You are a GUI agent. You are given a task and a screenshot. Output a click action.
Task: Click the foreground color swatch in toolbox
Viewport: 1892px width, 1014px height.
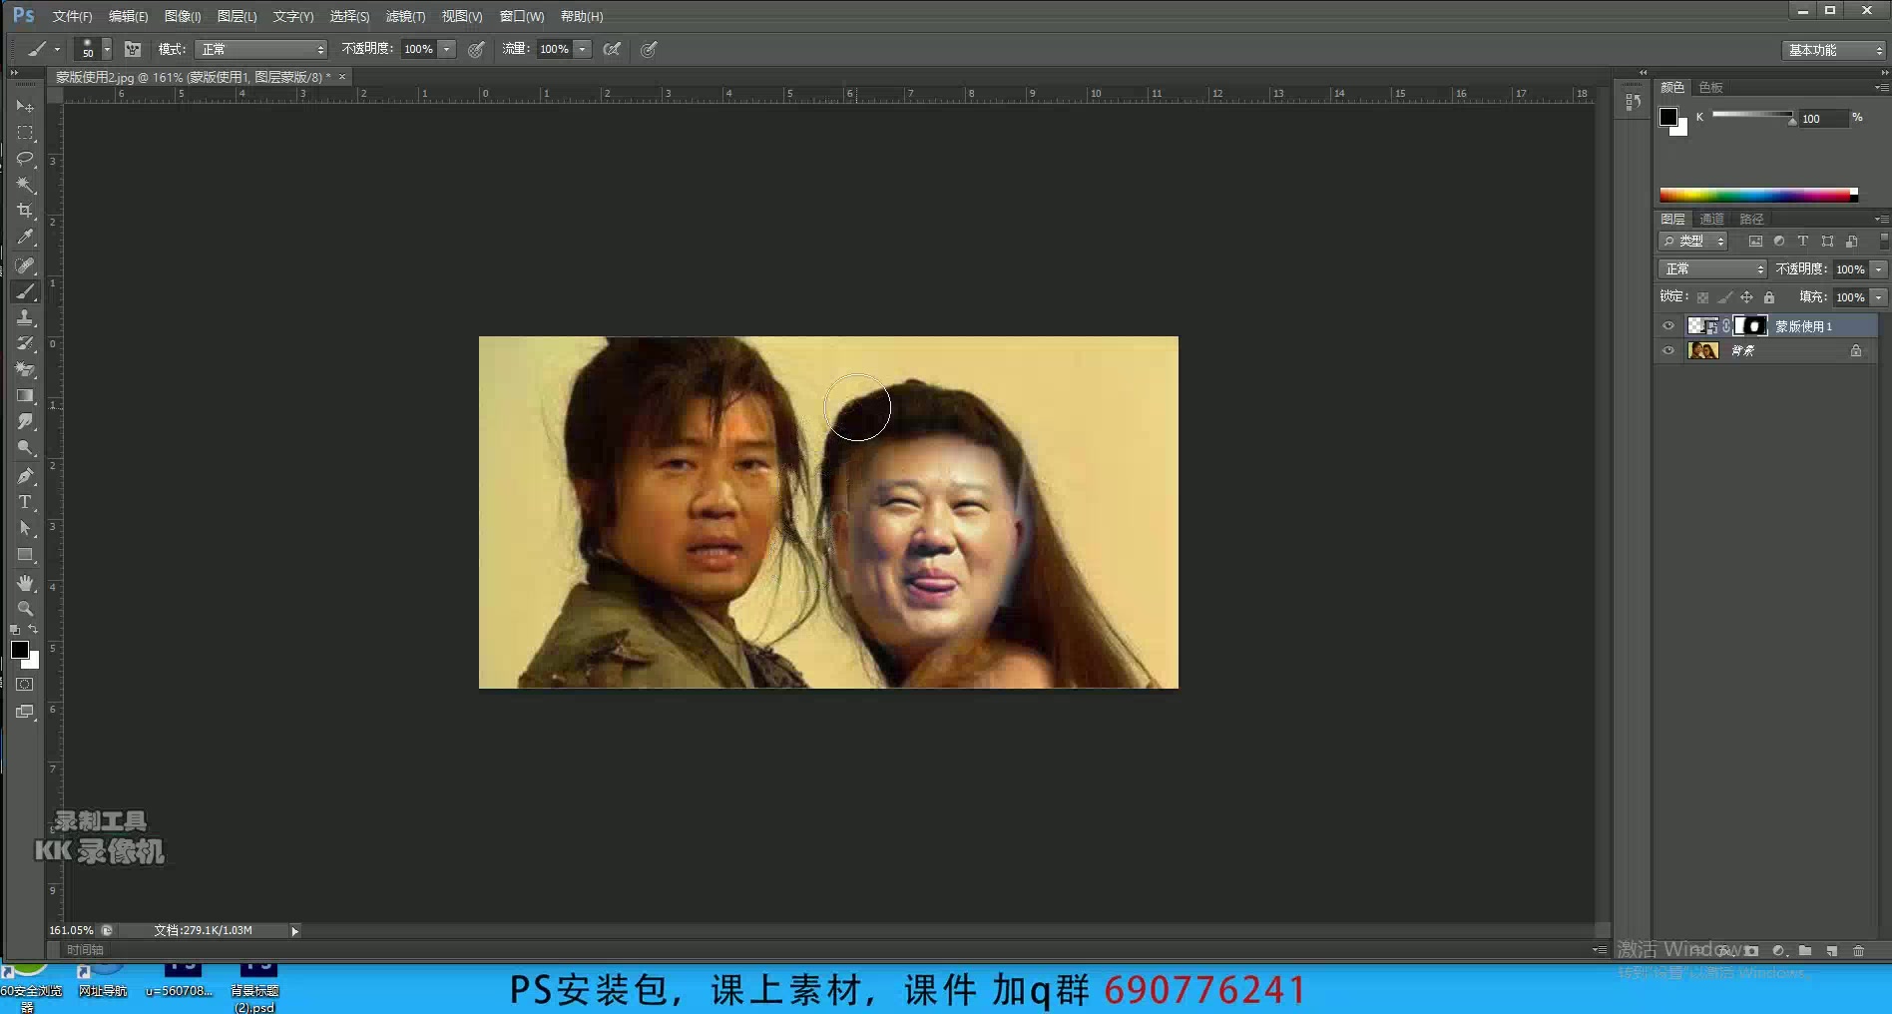coord(19,650)
